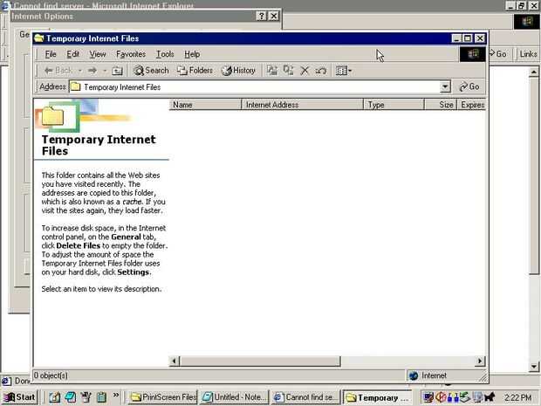Click the taskbar clock showing 2:22 PM

pyautogui.click(x=518, y=398)
